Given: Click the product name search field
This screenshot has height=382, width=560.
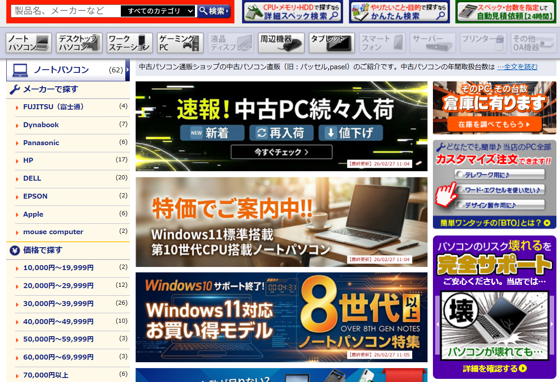Looking at the screenshot, I should pyautogui.click(x=66, y=11).
